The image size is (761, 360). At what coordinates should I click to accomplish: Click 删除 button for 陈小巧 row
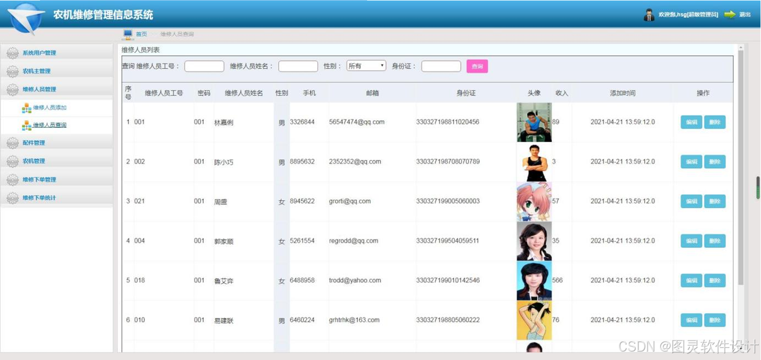pos(715,162)
